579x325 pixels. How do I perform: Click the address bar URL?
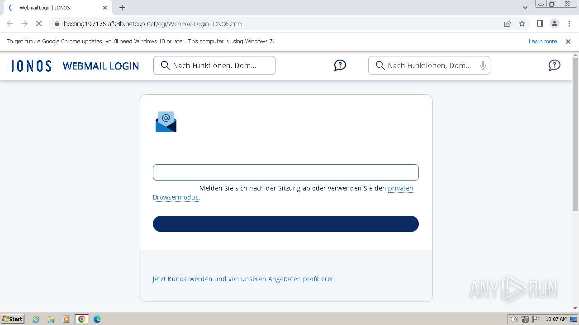153,24
